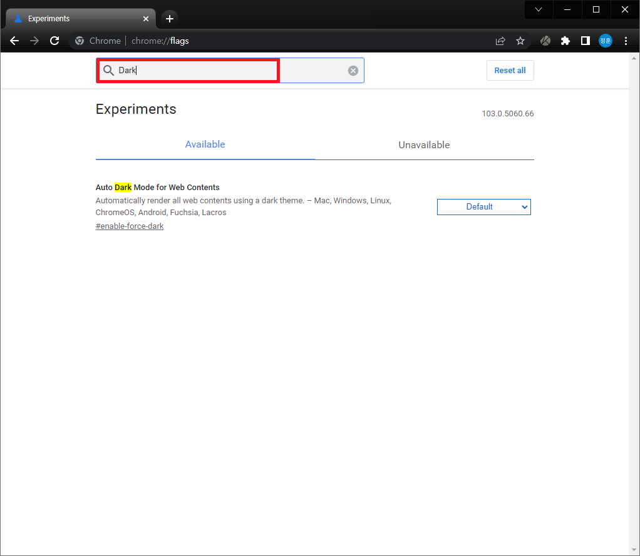640x556 pixels.
Task: Close the Experiments tab
Action: click(x=146, y=19)
